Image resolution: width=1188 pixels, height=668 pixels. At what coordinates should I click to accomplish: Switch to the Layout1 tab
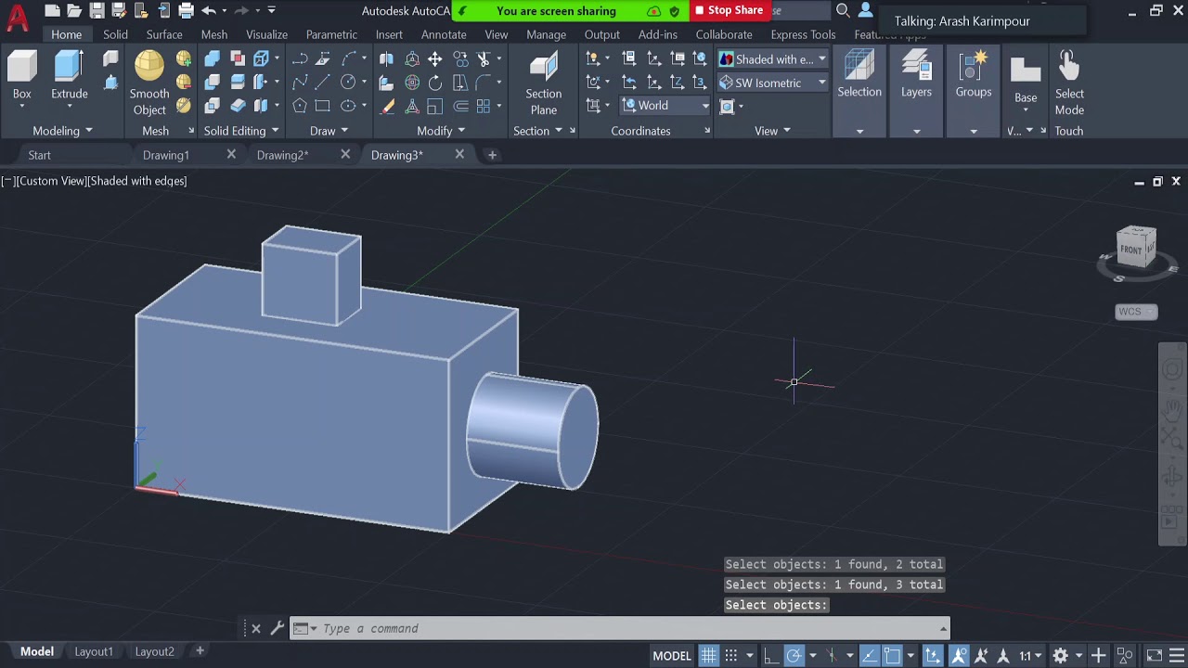click(94, 651)
